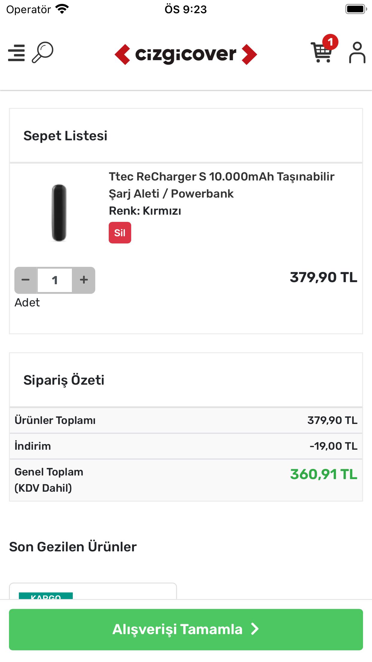Decrease quantity with minus button
The width and height of the screenshot is (372, 662).
pyautogui.click(x=26, y=280)
